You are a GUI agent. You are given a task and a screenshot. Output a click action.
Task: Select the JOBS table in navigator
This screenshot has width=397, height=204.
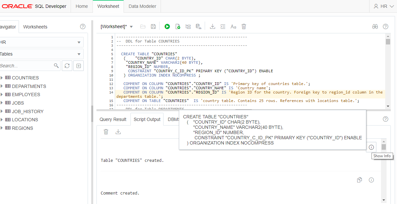[18, 103]
